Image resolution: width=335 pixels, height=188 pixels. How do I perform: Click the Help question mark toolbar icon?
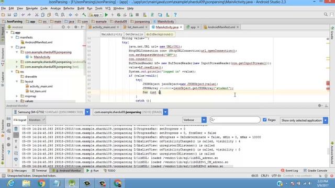[175, 15]
